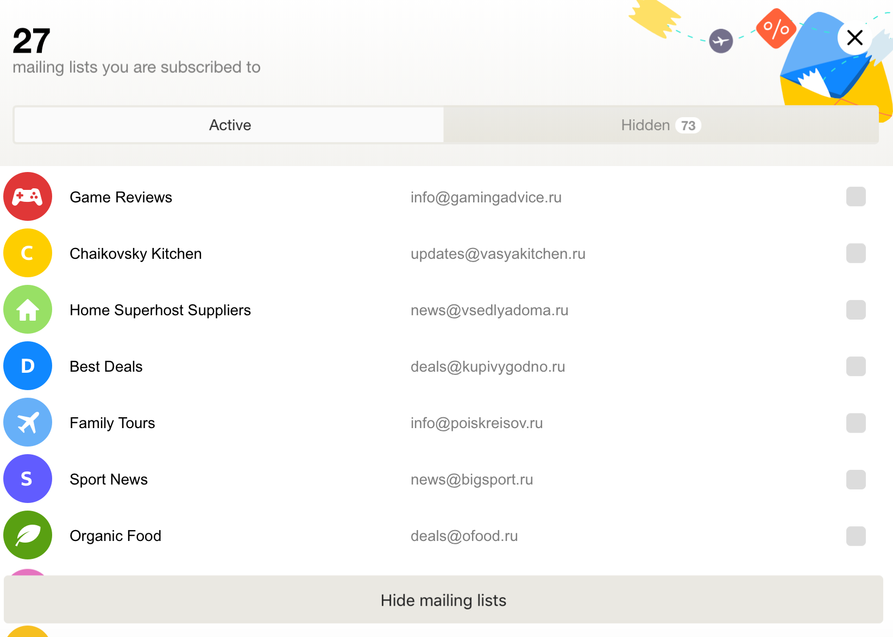Viewport: 893px width, 637px height.
Task: Mark the Sport News checkbox
Action: [x=856, y=479]
